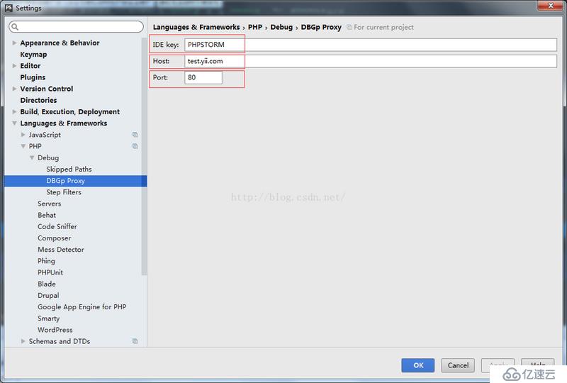Click the settings search field
The width and height of the screenshot is (567, 383).
click(76, 26)
